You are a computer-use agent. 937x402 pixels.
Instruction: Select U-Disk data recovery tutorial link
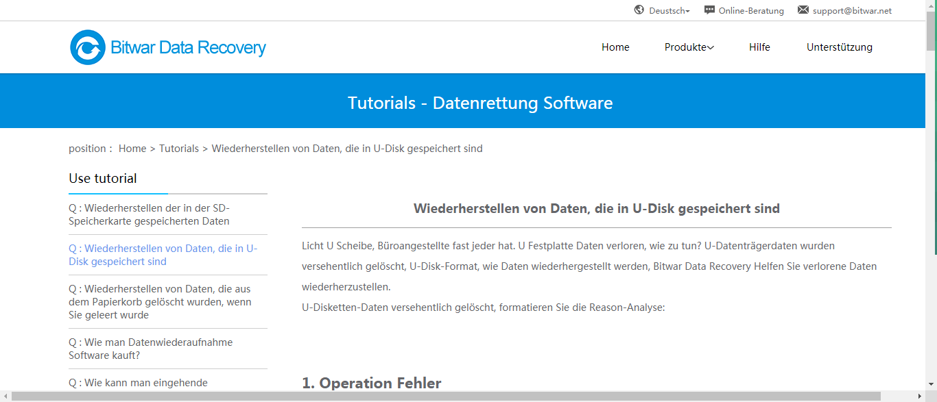pyautogui.click(x=163, y=255)
